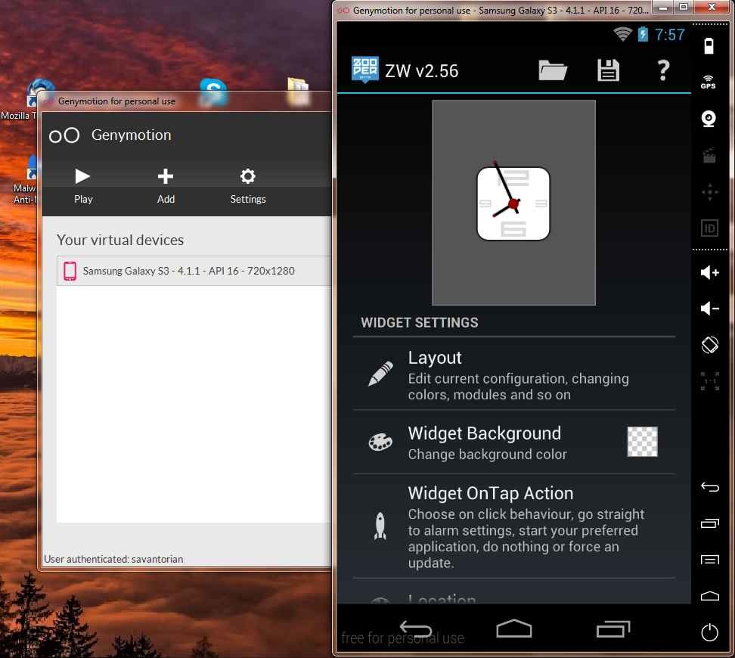Click Play in Genymotion launcher

click(x=83, y=186)
